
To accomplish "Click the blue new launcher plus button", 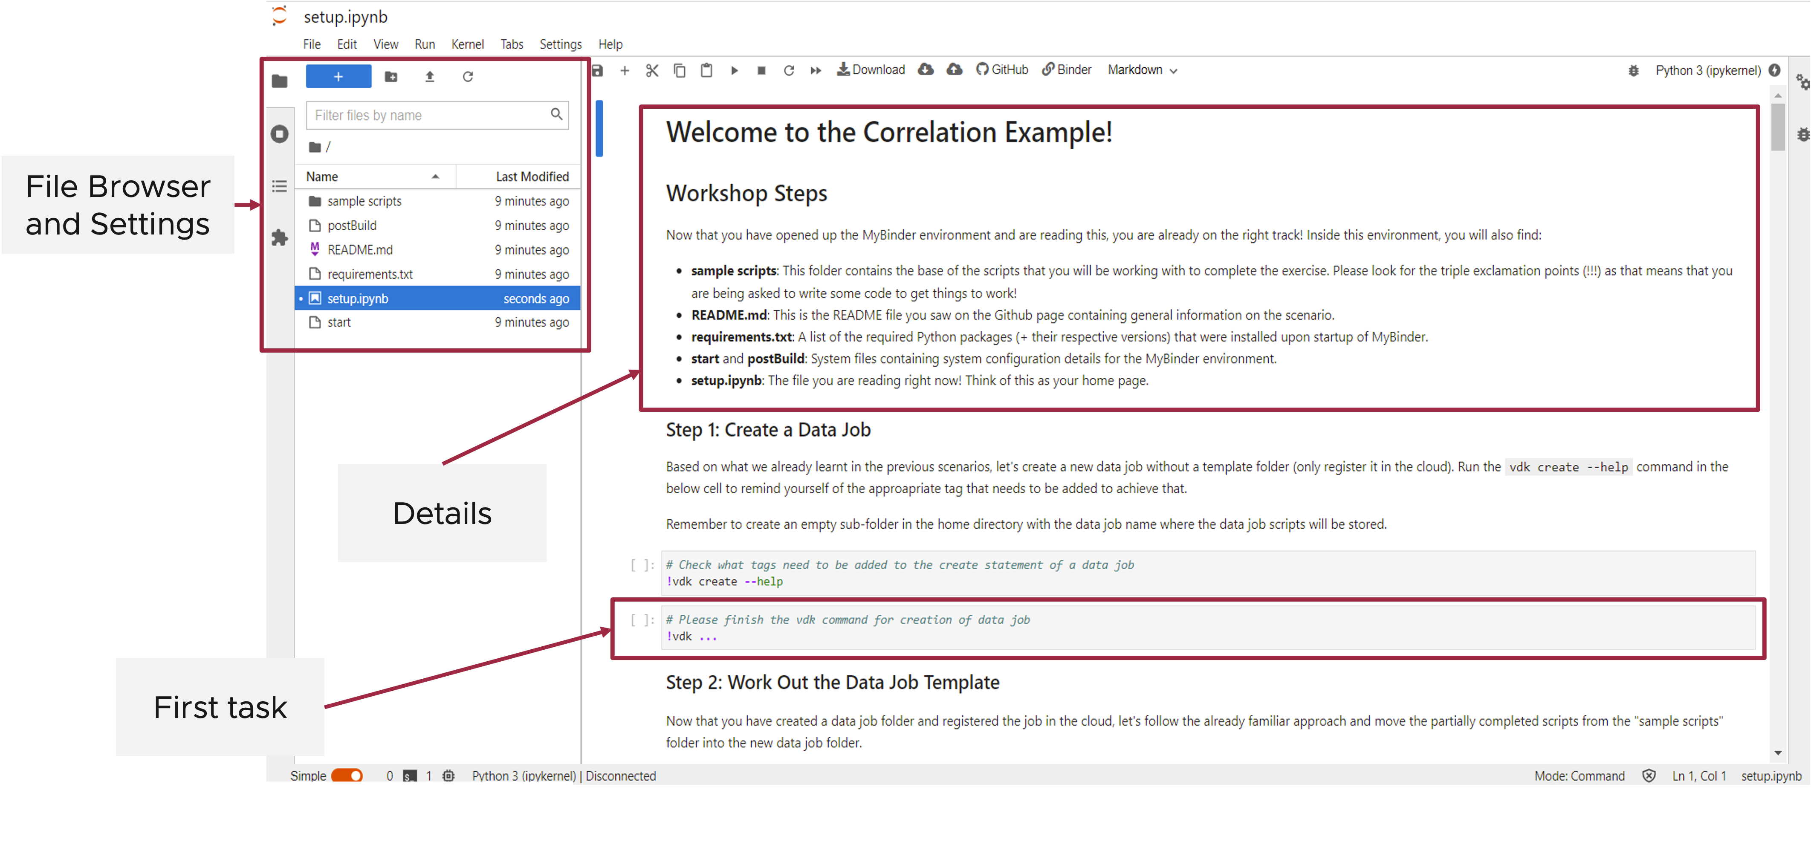I will [x=338, y=77].
